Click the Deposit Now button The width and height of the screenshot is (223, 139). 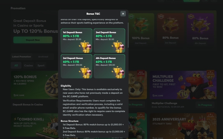coord(33,40)
